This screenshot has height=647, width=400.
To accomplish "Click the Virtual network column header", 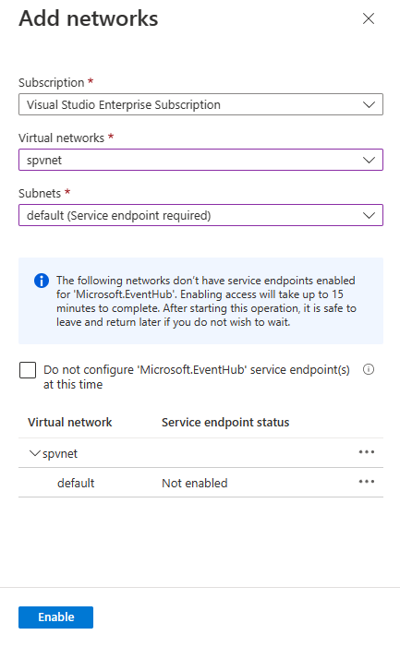I will 70,423.
